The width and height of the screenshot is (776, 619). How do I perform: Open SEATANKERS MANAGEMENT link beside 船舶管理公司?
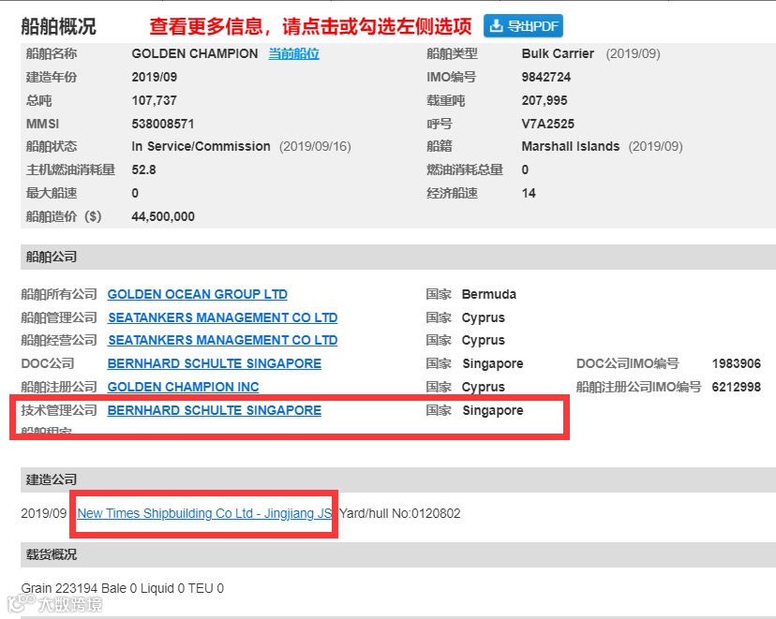pyautogui.click(x=223, y=317)
